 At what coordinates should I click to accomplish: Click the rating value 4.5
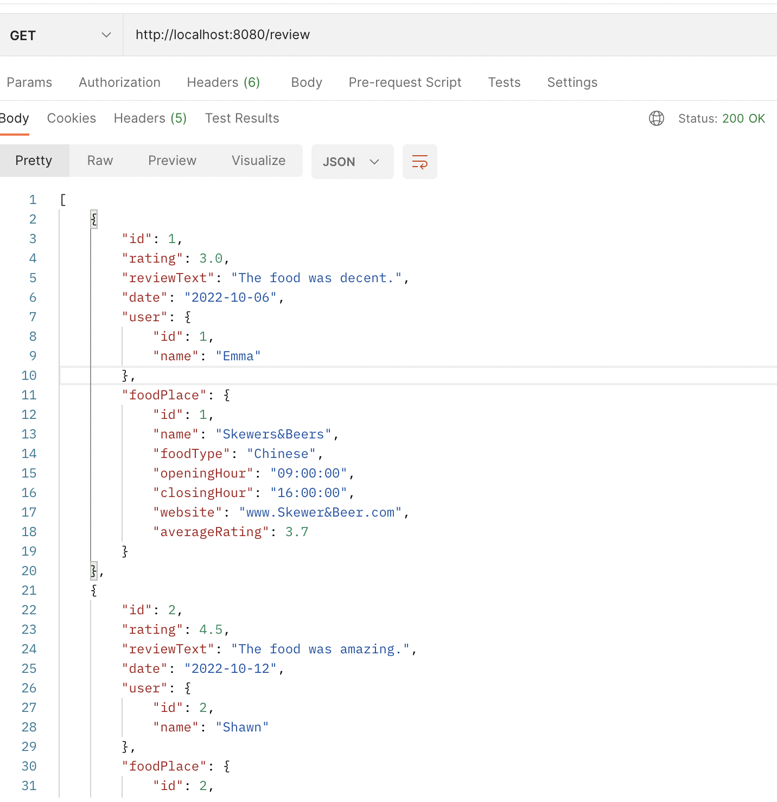211,629
